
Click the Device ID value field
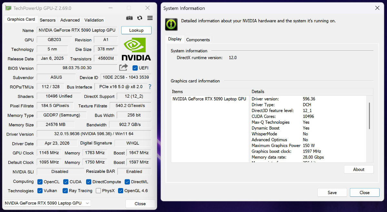click(126, 77)
